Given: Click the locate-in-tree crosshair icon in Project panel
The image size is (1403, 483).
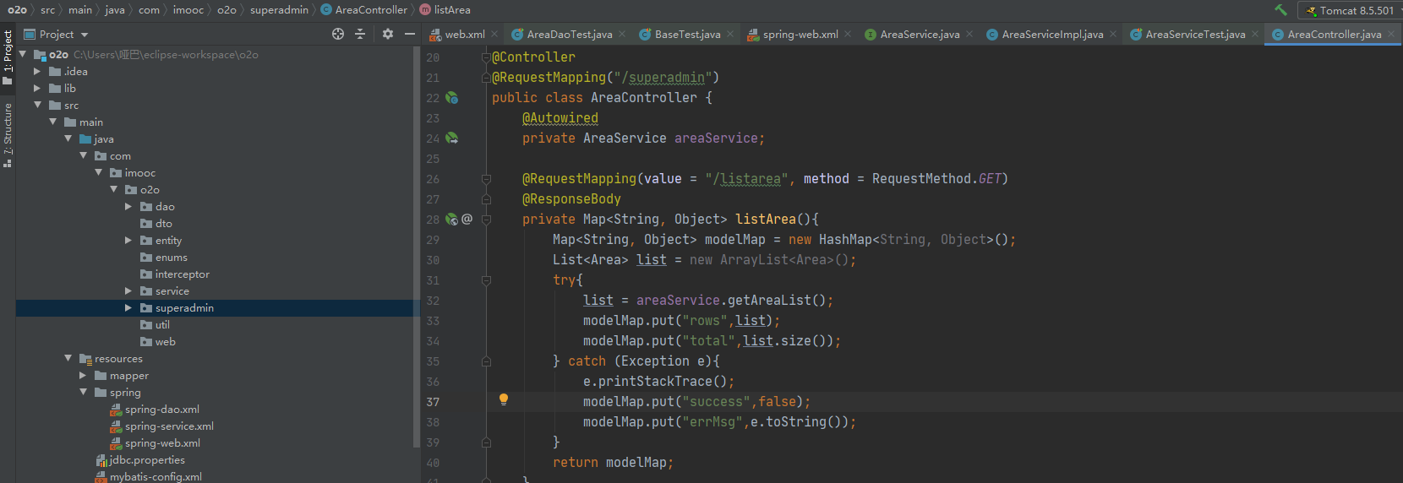Looking at the screenshot, I should point(338,34).
